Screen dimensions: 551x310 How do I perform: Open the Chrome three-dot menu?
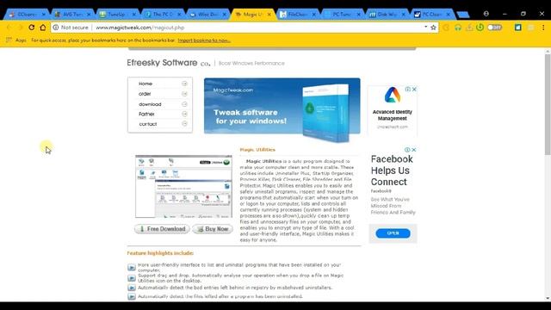pyautogui.click(x=543, y=28)
